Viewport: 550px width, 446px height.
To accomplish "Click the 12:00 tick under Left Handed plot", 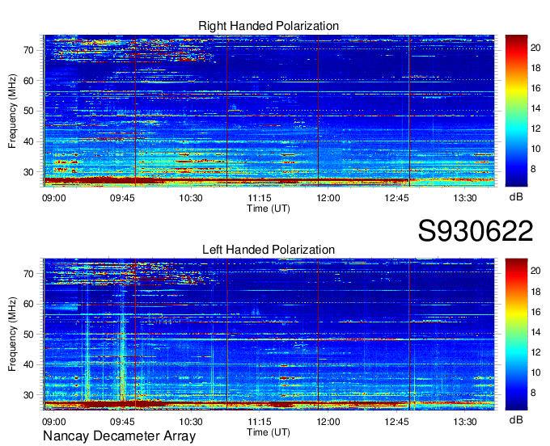I will (x=328, y=422).
